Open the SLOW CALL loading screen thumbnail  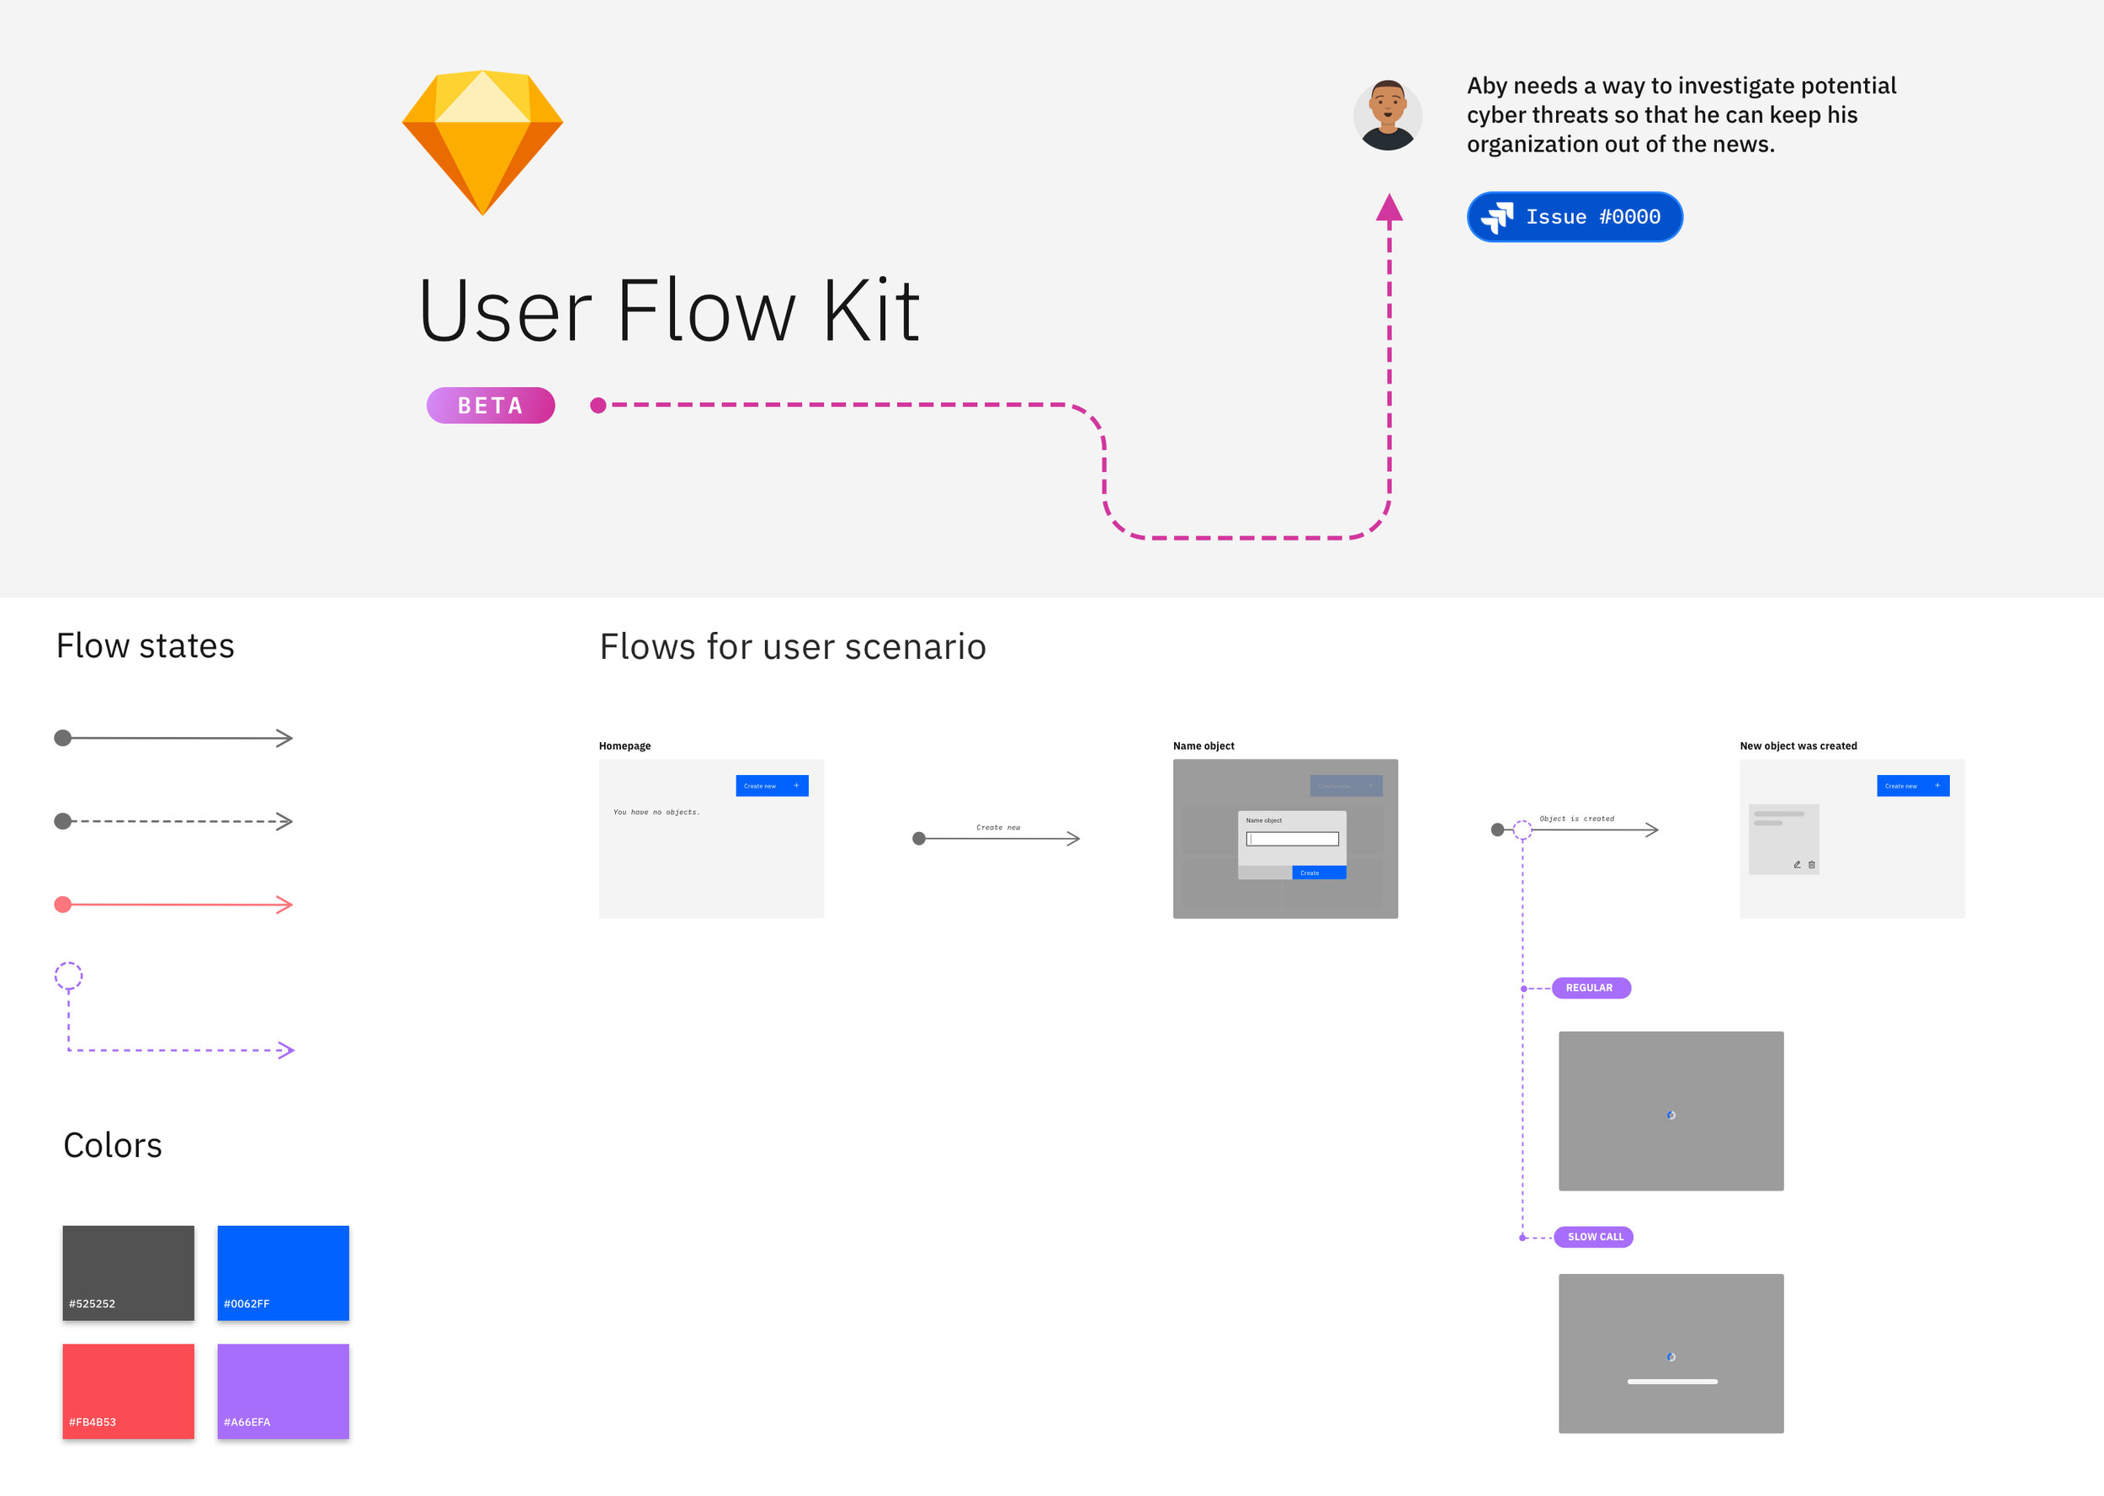(x=1670, y=1353)
